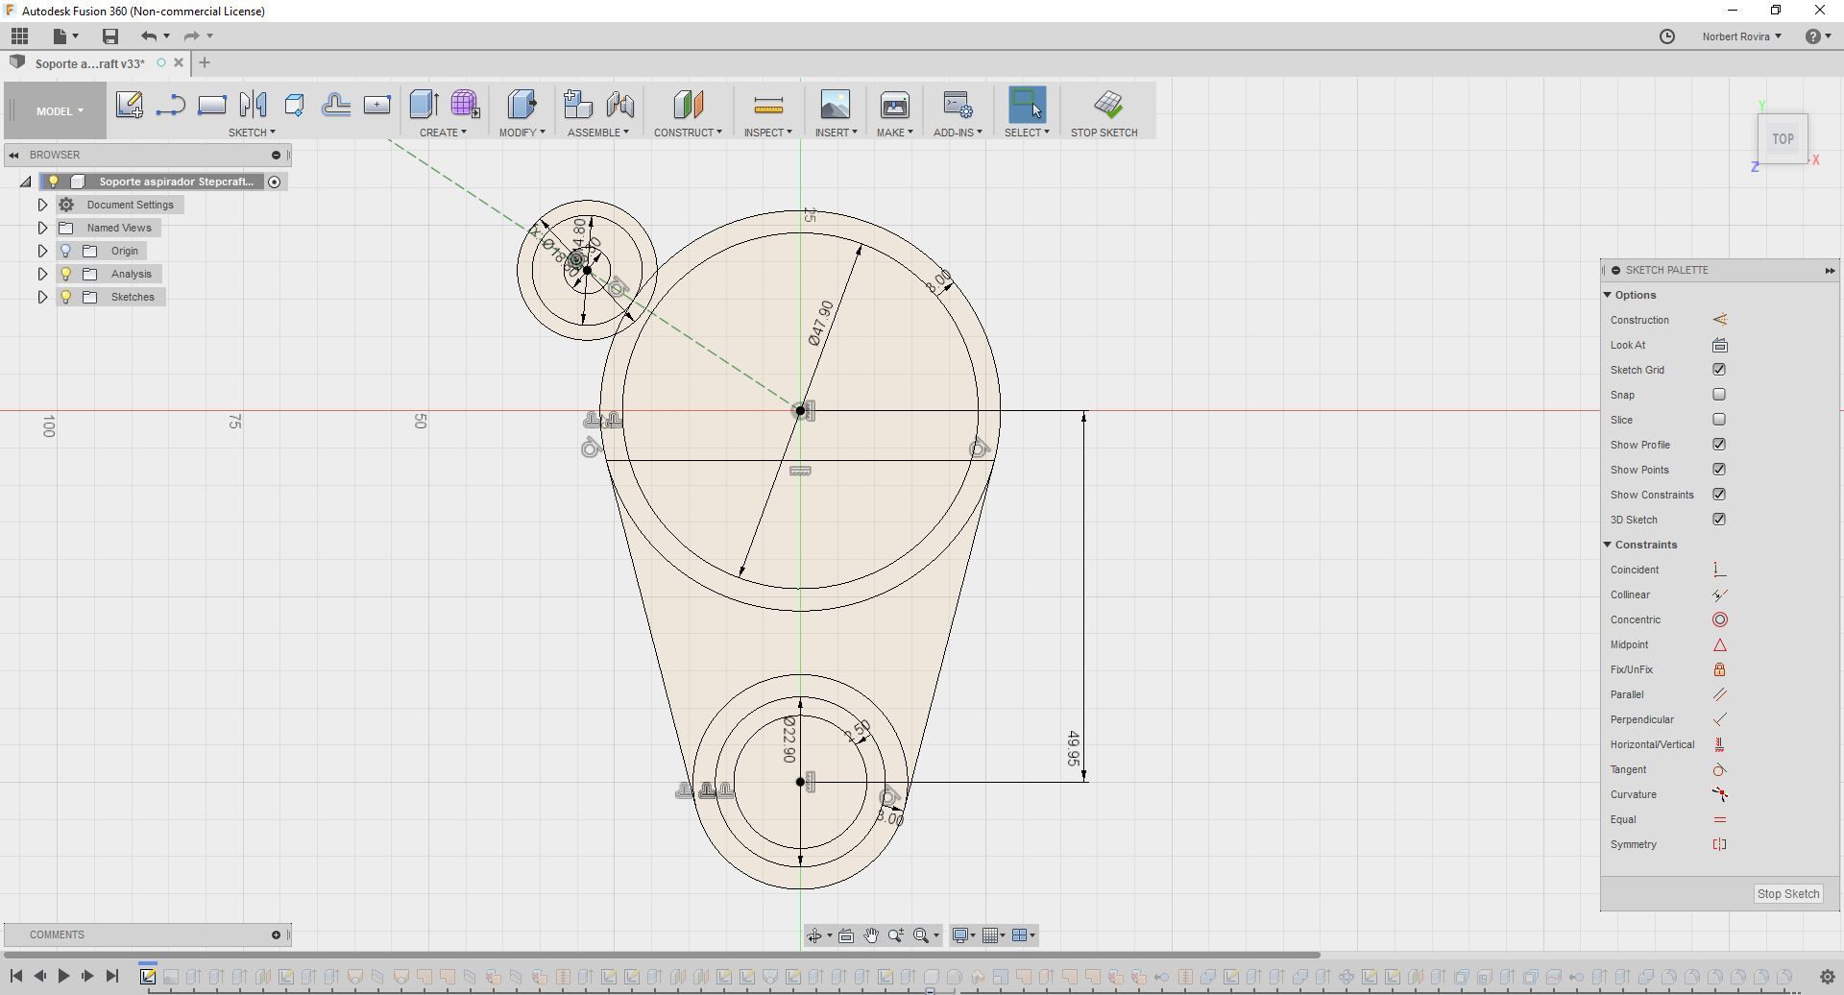
Task: Click the Stop Sketch toolbar icon
Action: click(x=1107, y=105)
